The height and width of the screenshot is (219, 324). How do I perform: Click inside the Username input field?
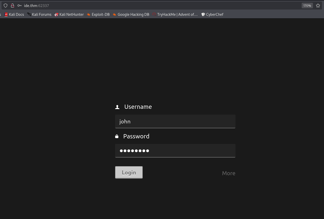click(x=175, y=121)
